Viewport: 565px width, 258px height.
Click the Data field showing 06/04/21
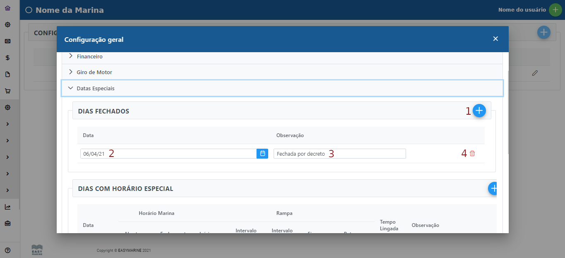click(x=168, y=154)
